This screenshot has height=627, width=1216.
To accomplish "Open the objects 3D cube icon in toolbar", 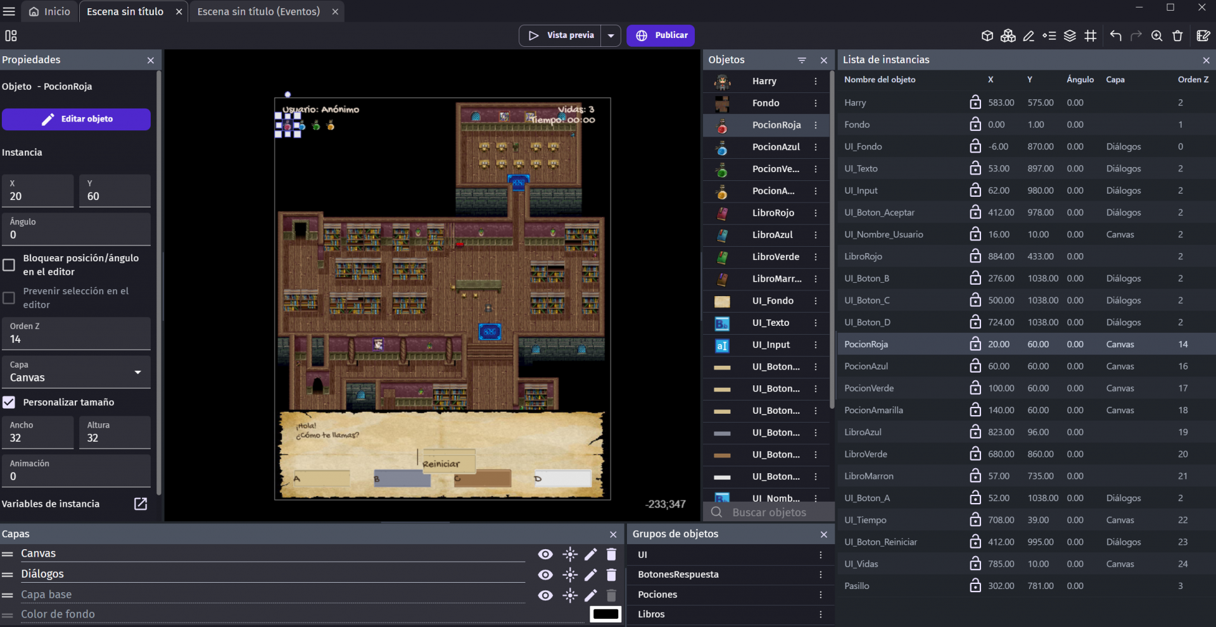I will tap(987, 36).
